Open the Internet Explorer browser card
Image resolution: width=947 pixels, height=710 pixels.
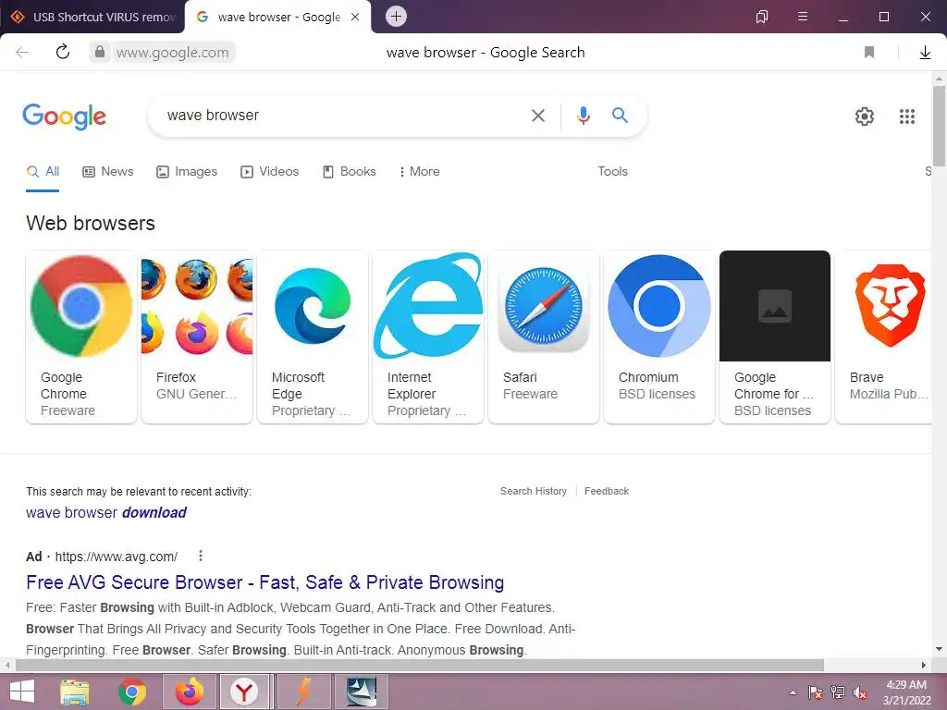tap(428, 337)
